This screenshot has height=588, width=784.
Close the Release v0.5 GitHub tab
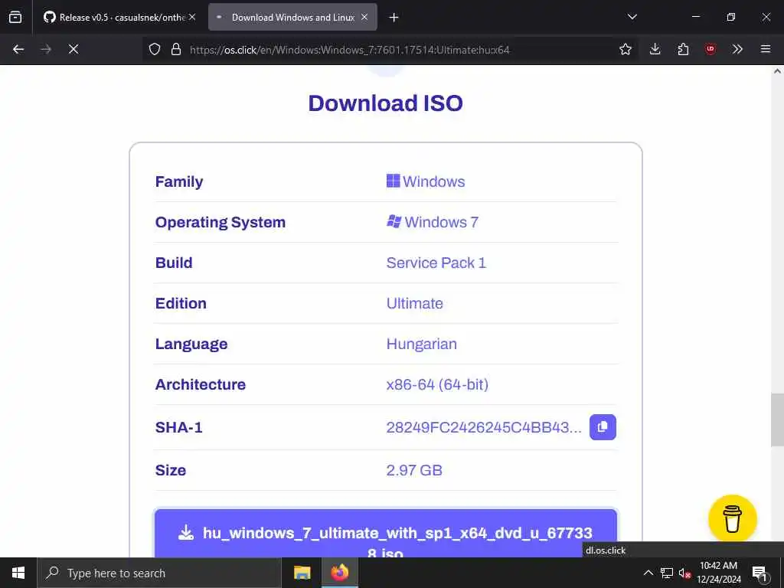coord(192,17)
